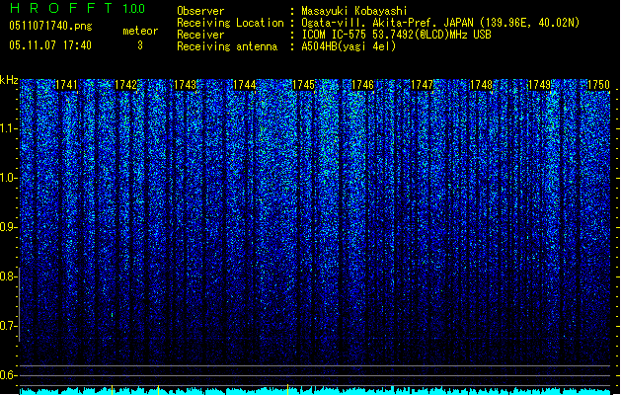621x395 pixels.
Task: Click the 1744 time marker
Action: click(x=245, y=85)
